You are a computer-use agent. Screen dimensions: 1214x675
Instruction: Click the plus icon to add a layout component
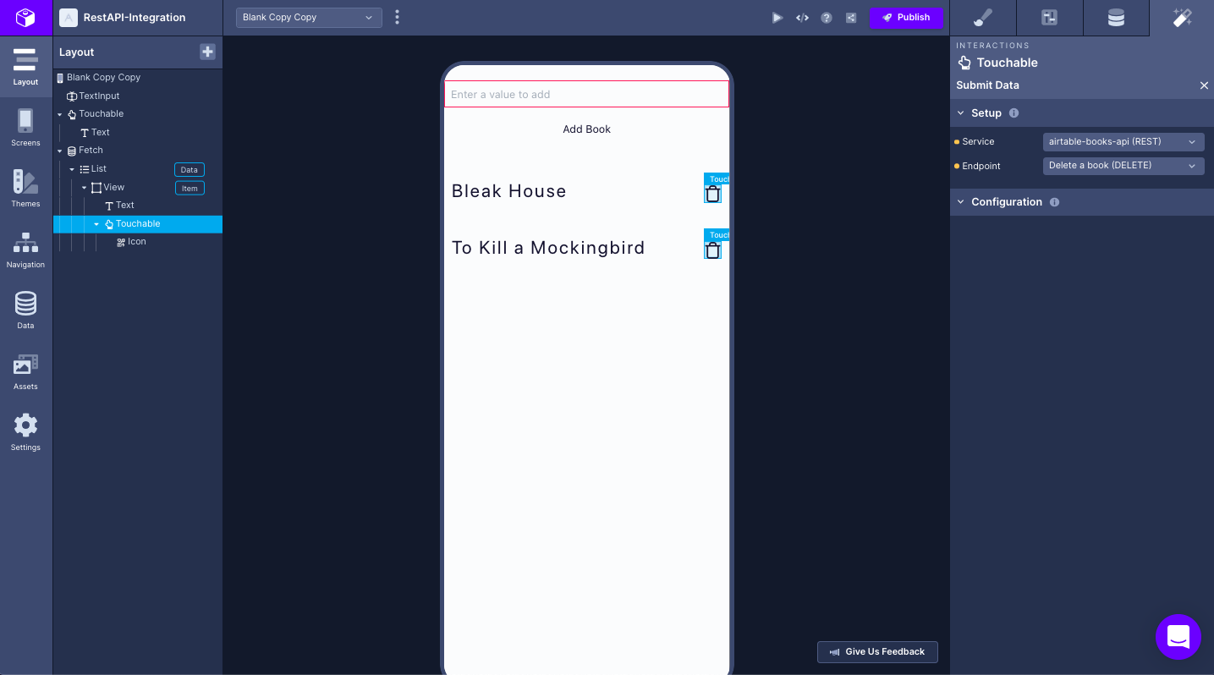(x=207, y=52)
